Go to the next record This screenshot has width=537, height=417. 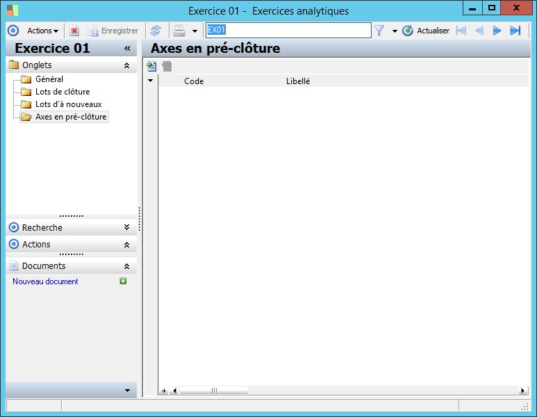[497, 31]
